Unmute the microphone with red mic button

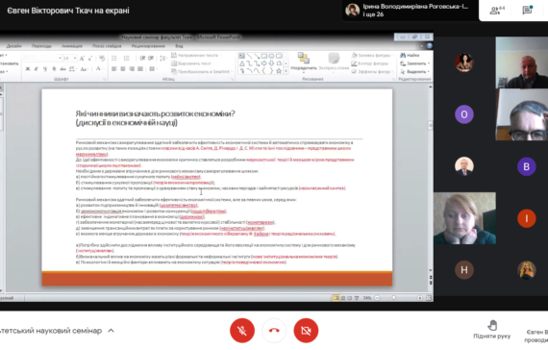[x=242, y=331]
